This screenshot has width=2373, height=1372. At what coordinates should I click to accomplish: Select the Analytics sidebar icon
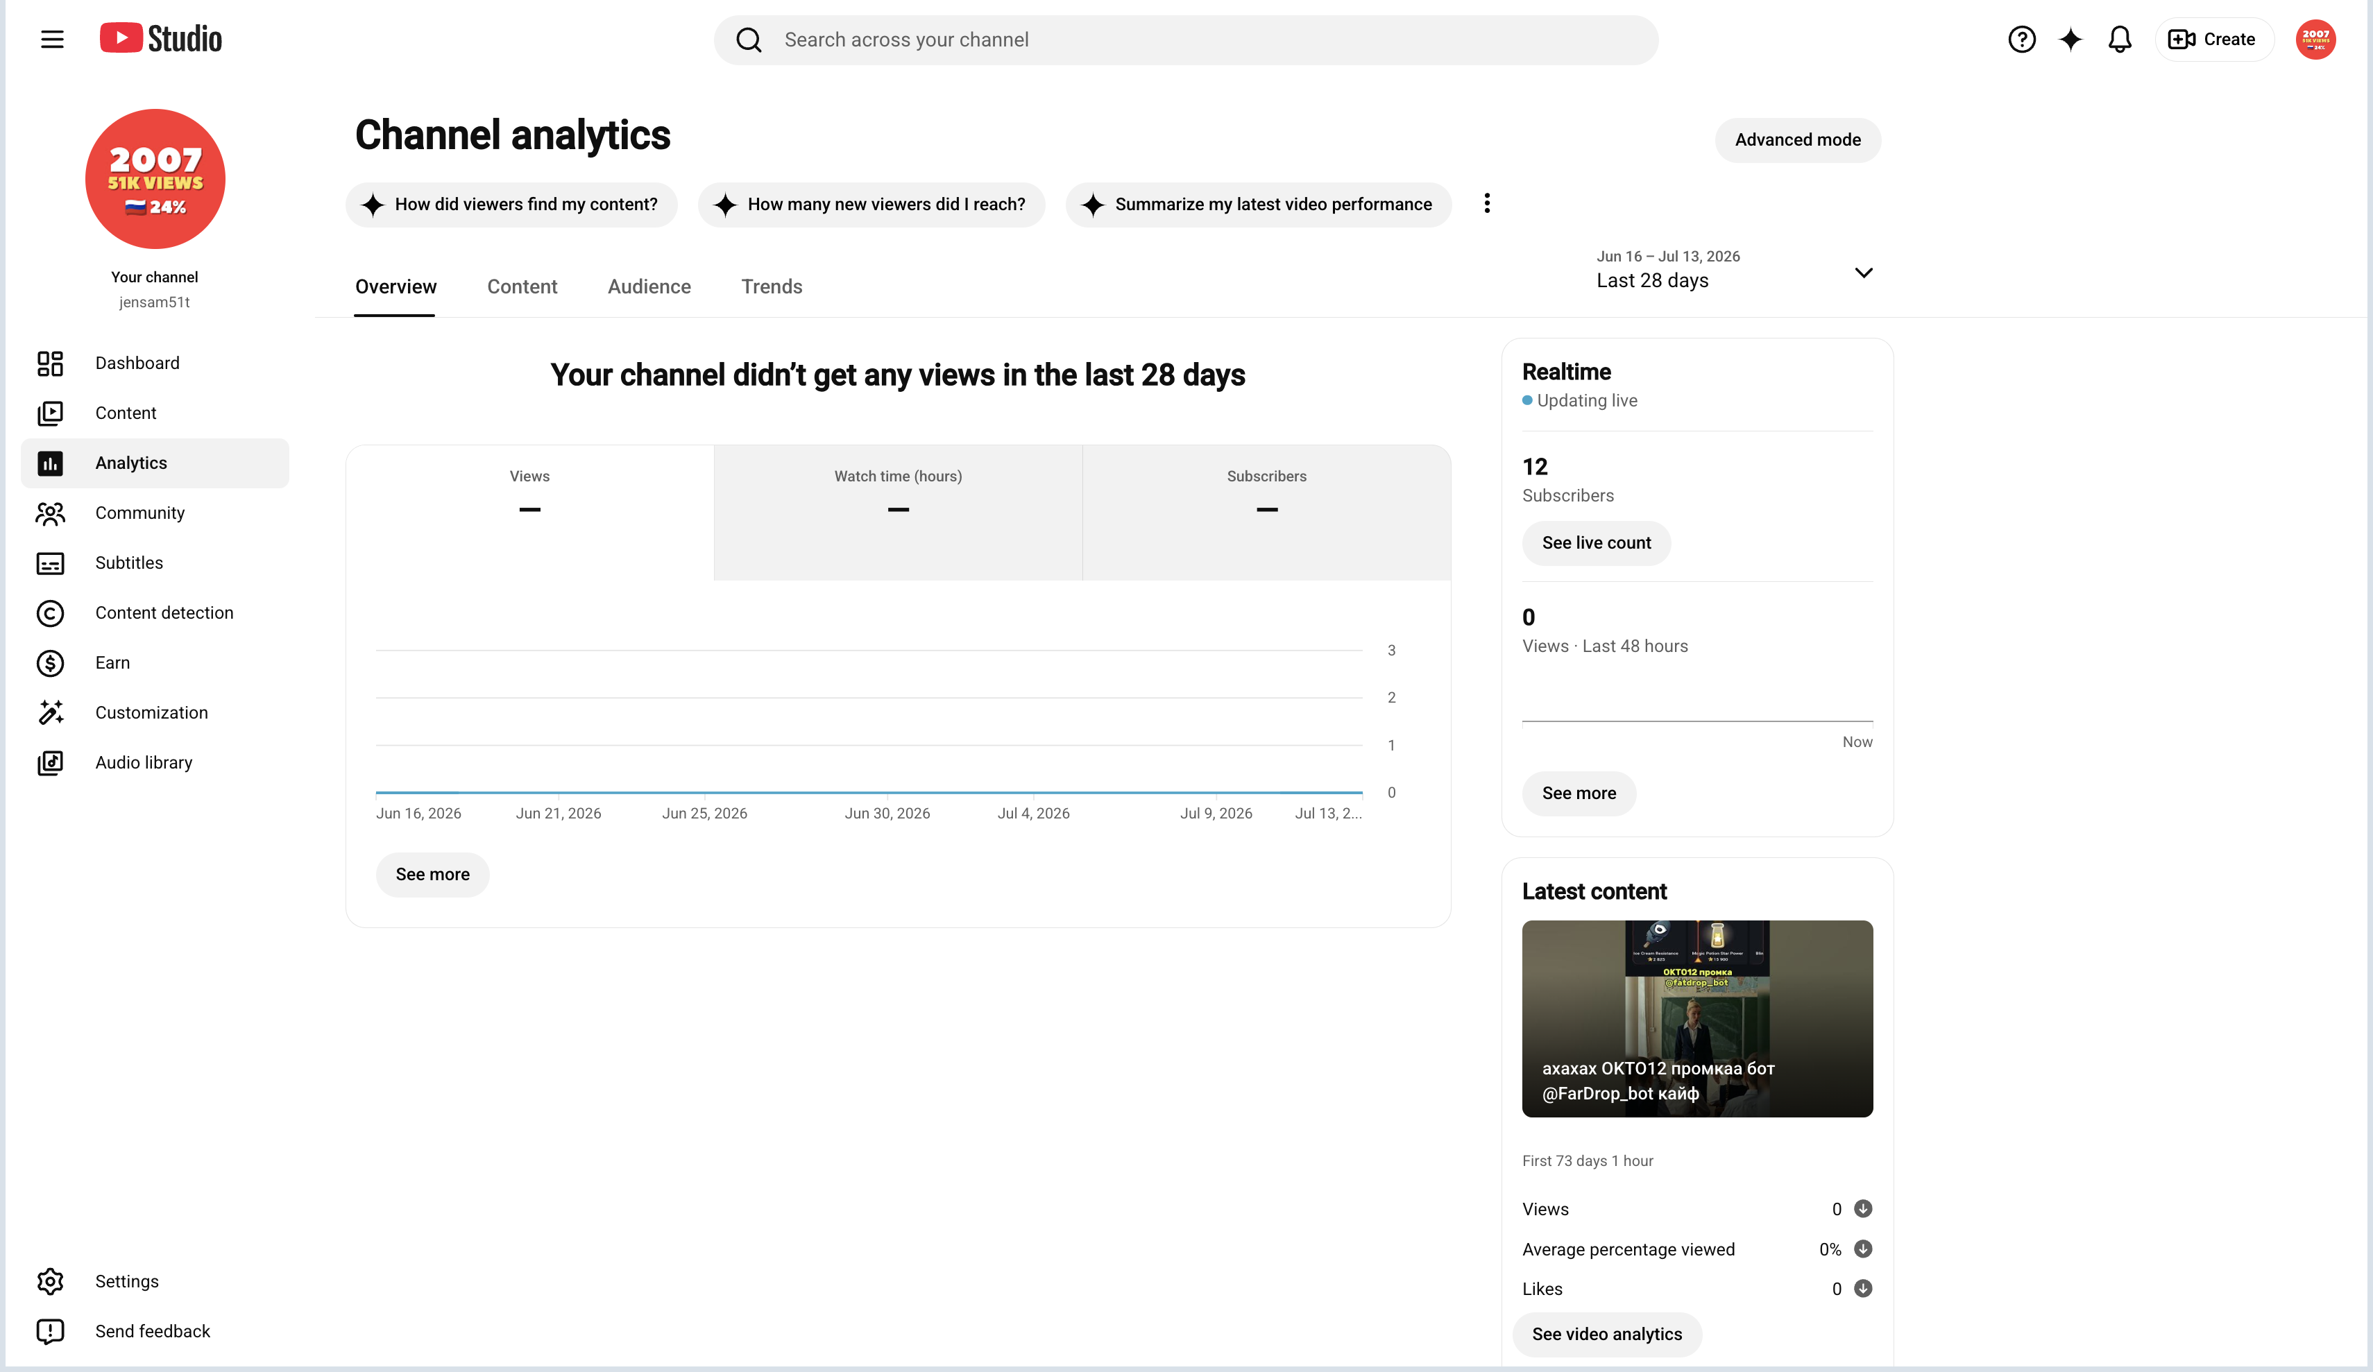point(50,463)
